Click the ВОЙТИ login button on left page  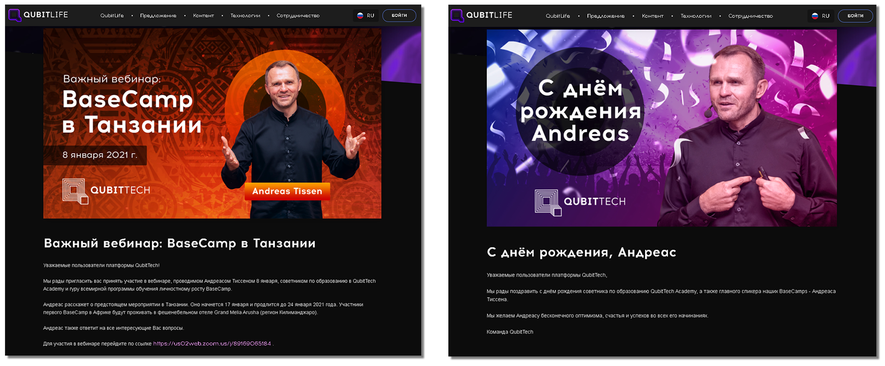point(399,15)
